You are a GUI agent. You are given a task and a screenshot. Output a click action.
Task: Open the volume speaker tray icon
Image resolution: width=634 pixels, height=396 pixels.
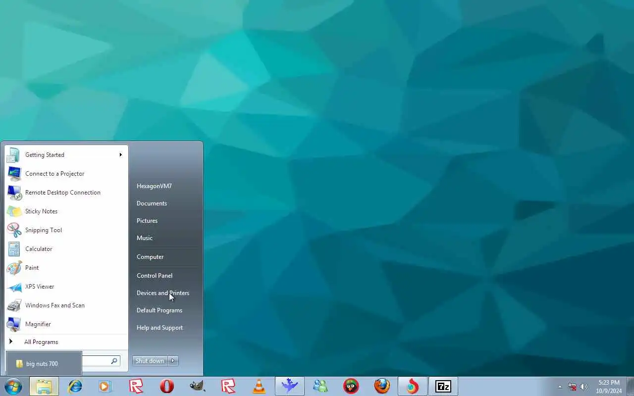click(x=584, y=387)
